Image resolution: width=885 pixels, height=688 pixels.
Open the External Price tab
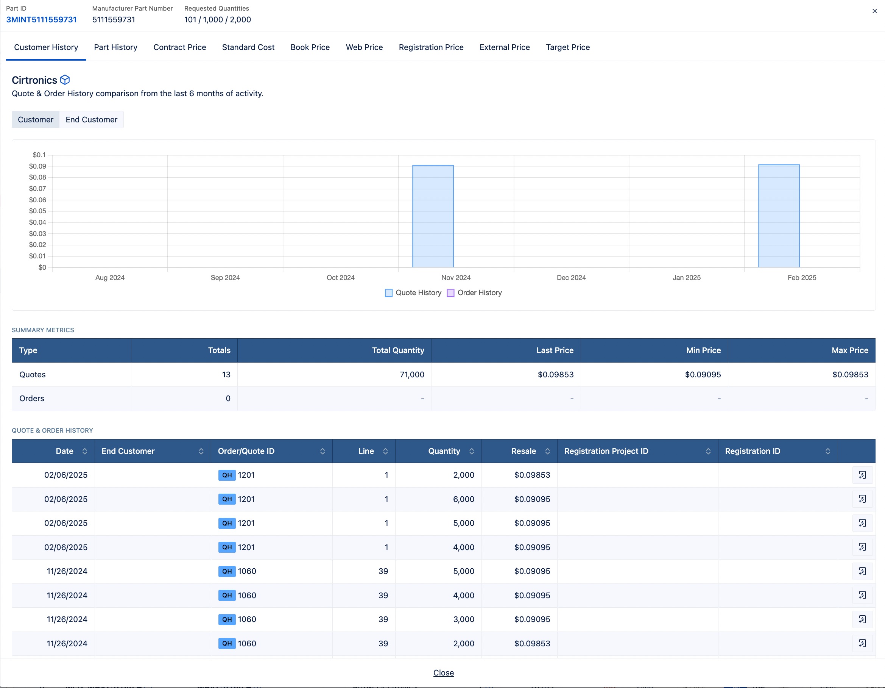click(505, 47)
